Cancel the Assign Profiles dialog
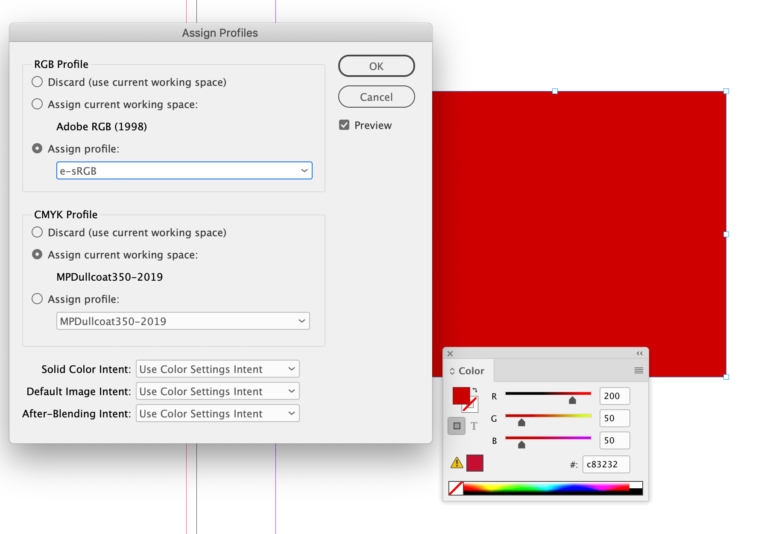Image resolution: width=761 pixels, height=534 pixels. pos(376,97)
